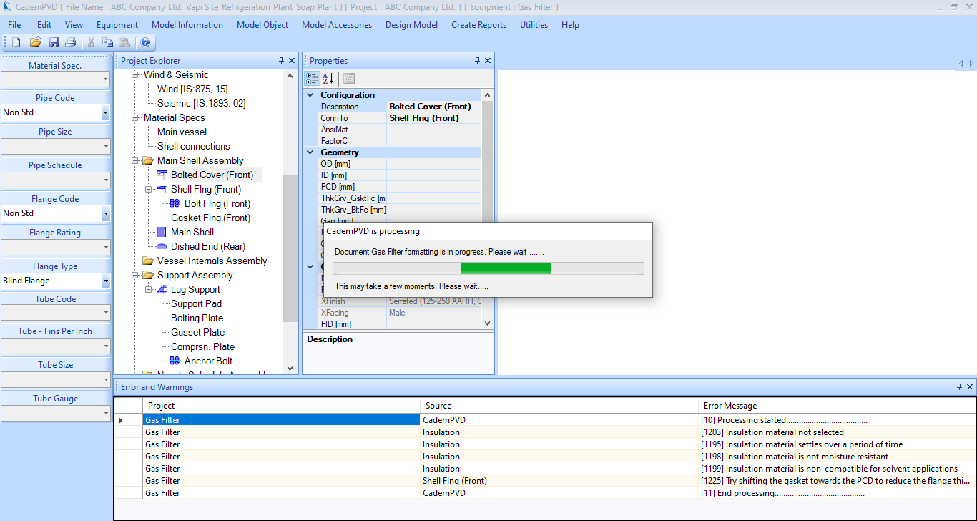Image resolution: width=977 pixels, height=521 pixels.
Task: Click the Bolted Cover (Front) component icon
Action: pos(162,175)
